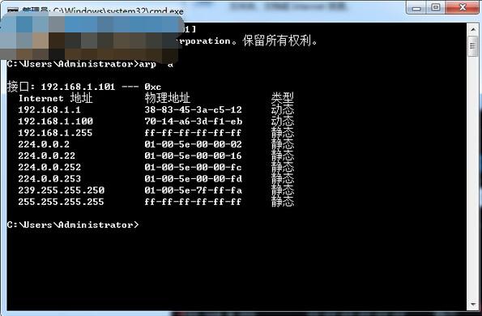Screen dimensions: 482x316
Task: Click IP address 224.0.0.22
Action: [46, 156]
